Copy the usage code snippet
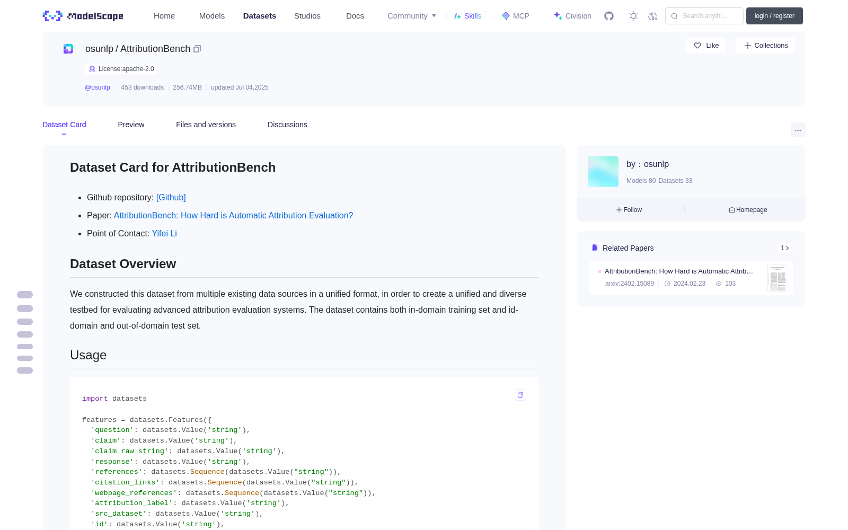Screen dimensions: 848x530 (520, 395)
